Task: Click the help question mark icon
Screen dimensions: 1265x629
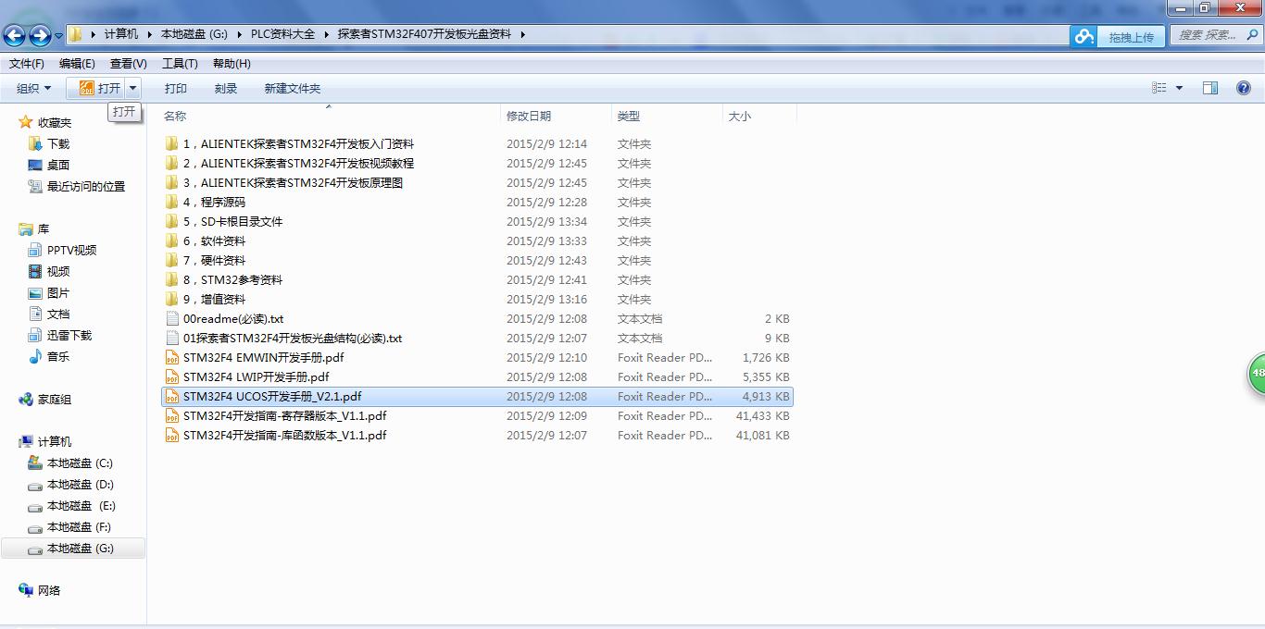Action: [1244, 88]
